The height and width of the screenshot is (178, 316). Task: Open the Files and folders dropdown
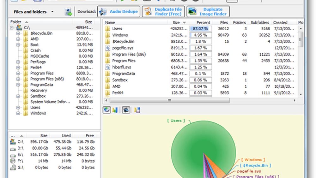pyautogui.click(x=52, y=12)
